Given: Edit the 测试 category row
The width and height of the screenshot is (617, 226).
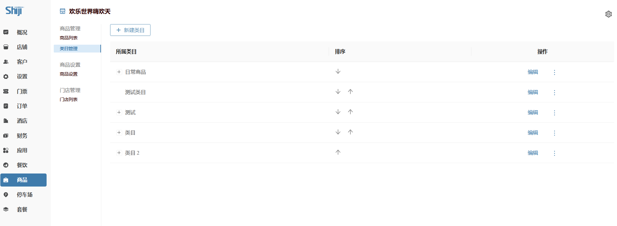Looking at the screenshot, I should click(533, 113).
